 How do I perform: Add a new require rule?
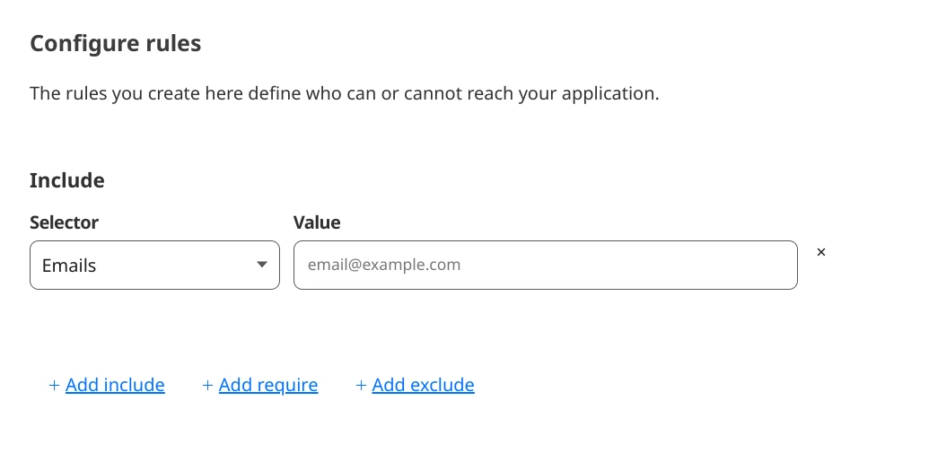[x=268, y=386]
